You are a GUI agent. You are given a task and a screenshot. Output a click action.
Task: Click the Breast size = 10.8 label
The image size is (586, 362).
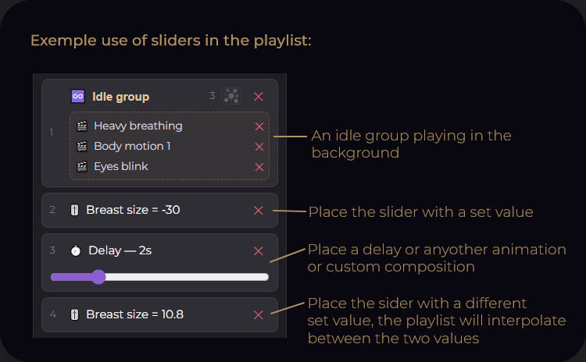point(135,314)
